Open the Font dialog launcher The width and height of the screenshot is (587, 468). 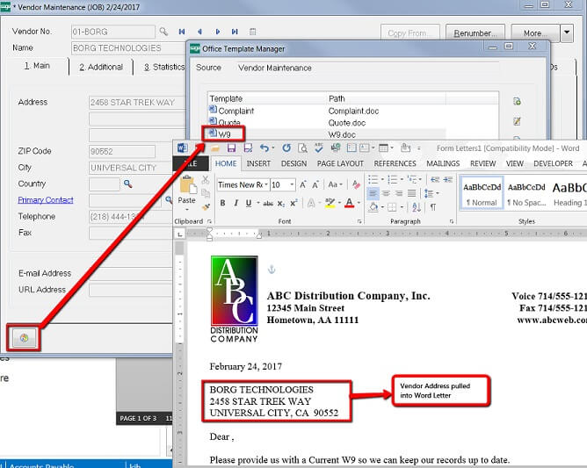pyautogui.click(x=359, y=221)
